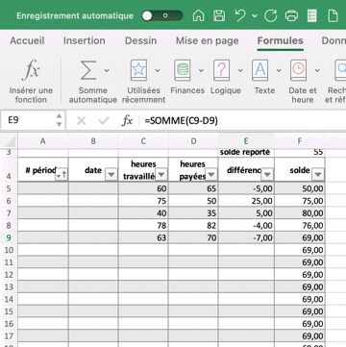Screen dimensions: 346x347
Task: Click the Somme automatique sigma icon
Action: 88,70
